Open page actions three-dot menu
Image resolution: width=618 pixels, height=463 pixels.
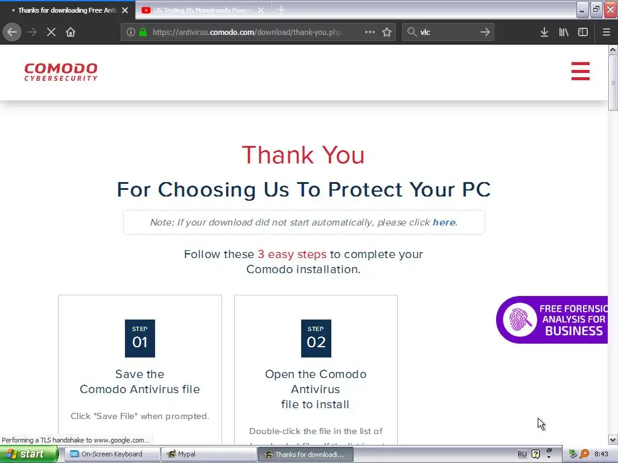(370, 32)
